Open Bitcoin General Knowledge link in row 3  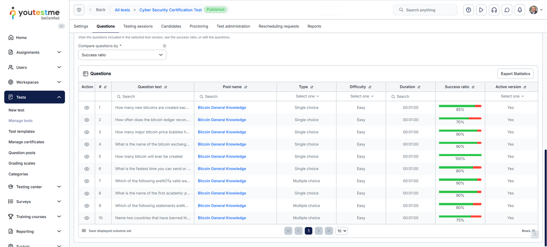[x=222, y=132]
